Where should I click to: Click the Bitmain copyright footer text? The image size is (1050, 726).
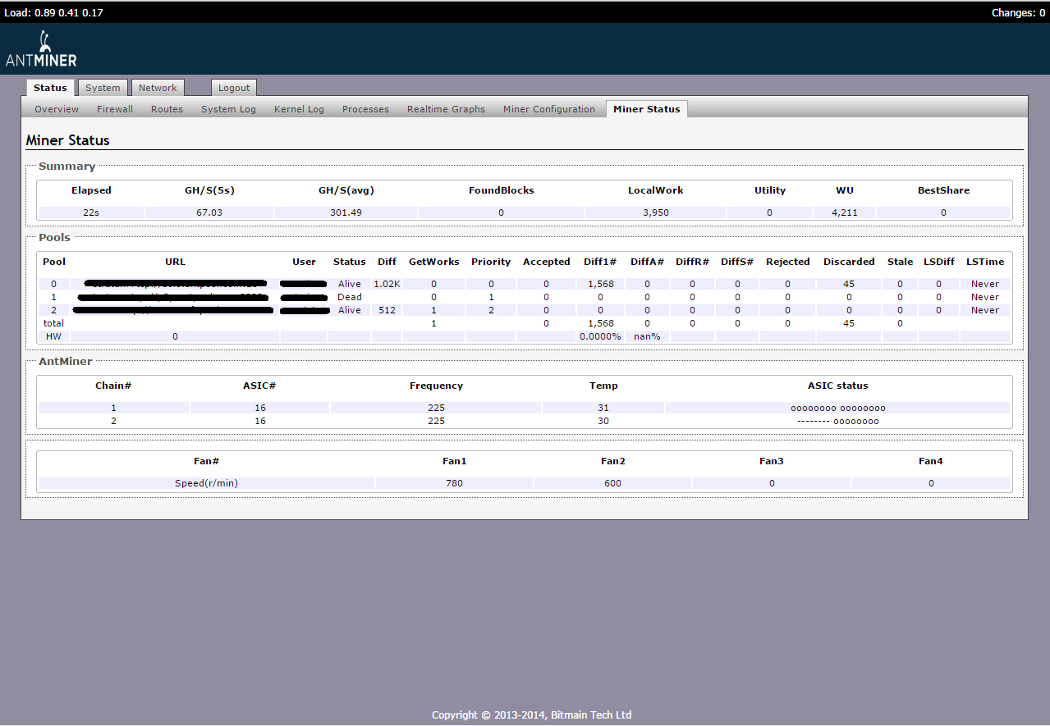(x=532, y=715)
